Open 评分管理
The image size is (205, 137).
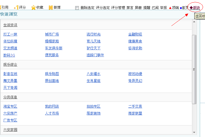click(118, 8)
